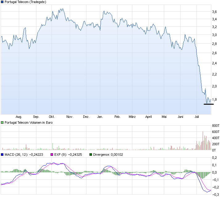
Task: Click the -0,3 MACD axis label
Action: pos(215,194)
